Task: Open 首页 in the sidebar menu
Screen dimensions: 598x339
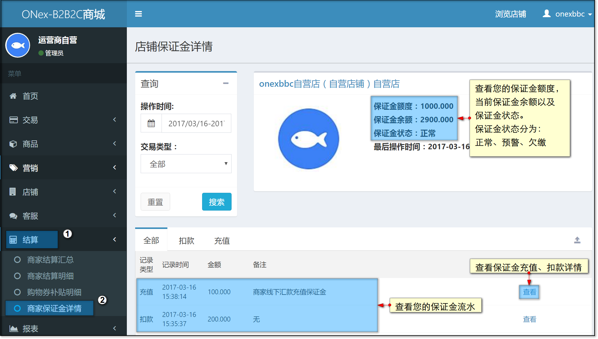Action: tap(30, 96)
